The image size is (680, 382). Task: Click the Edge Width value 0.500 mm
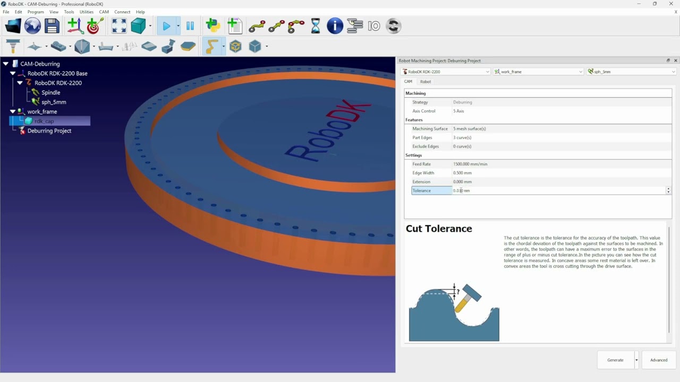click(462, 173)
